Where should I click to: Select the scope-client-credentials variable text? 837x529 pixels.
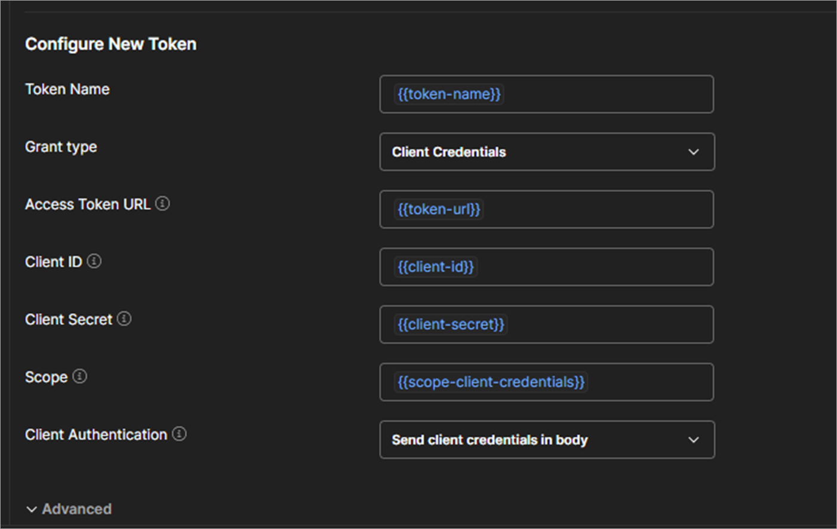tap(490, 382)
